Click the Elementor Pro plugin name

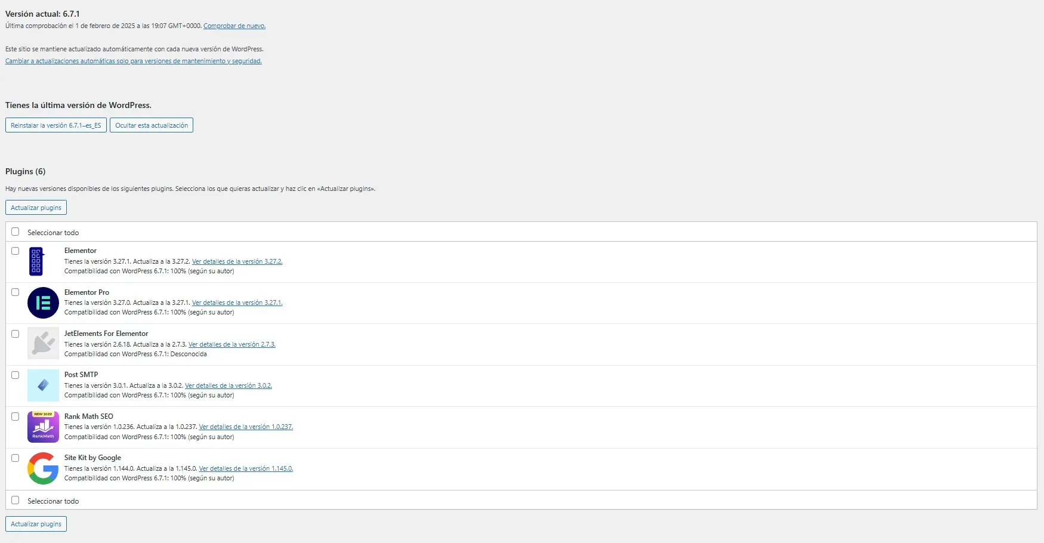tap(87, 292)
